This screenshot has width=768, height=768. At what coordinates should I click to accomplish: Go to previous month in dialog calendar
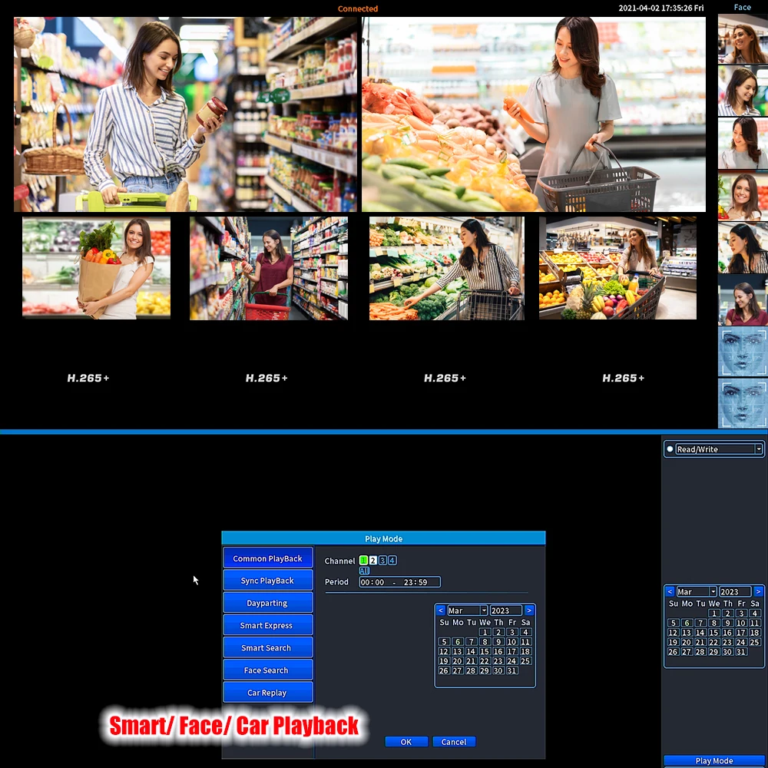(440, 611)
